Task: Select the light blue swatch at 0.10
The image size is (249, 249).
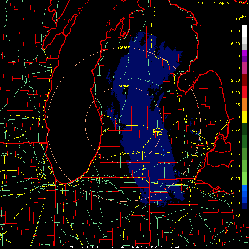Action: [x=244, y=188]
